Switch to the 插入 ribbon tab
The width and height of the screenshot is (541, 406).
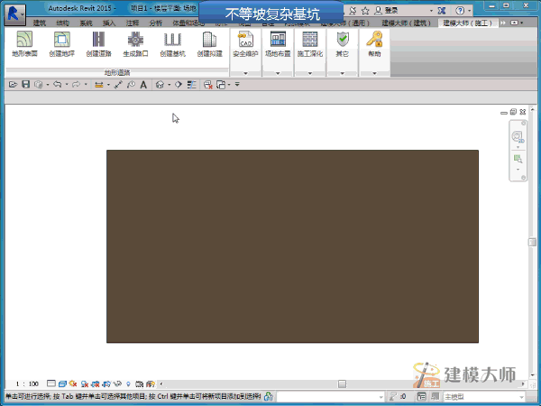pyautogui.click(x=109, y=23)
